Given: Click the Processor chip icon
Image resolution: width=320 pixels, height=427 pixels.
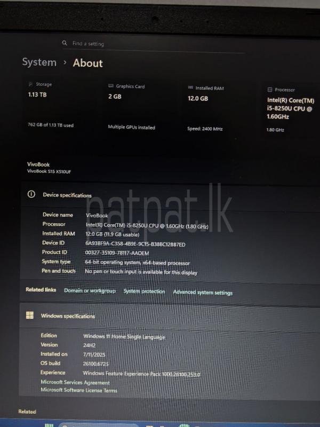Looking at the screenshot, I should (270, 90).
